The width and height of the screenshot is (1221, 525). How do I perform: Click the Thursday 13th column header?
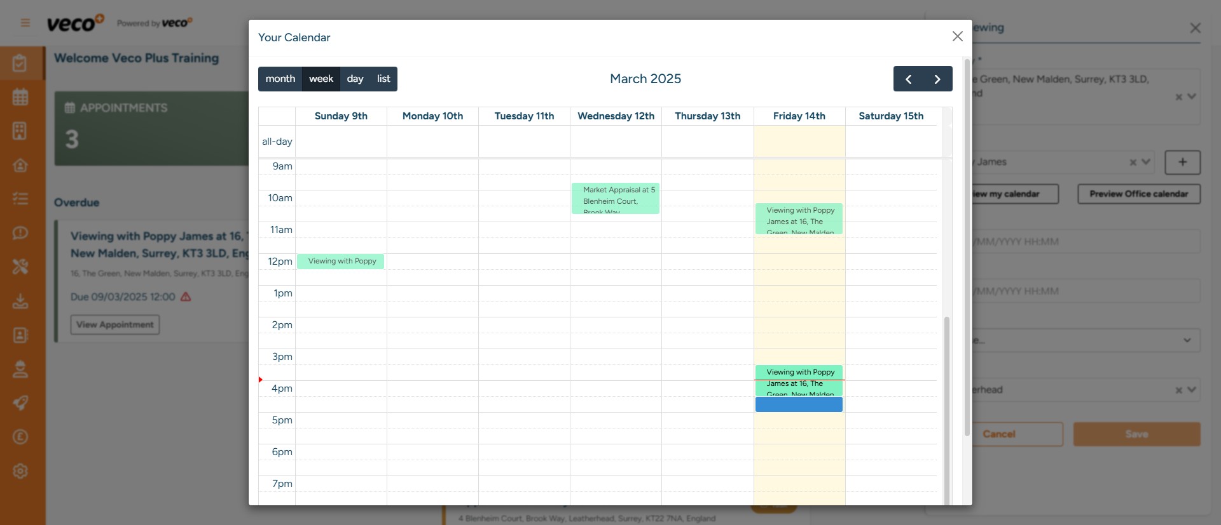click(708, 116)
